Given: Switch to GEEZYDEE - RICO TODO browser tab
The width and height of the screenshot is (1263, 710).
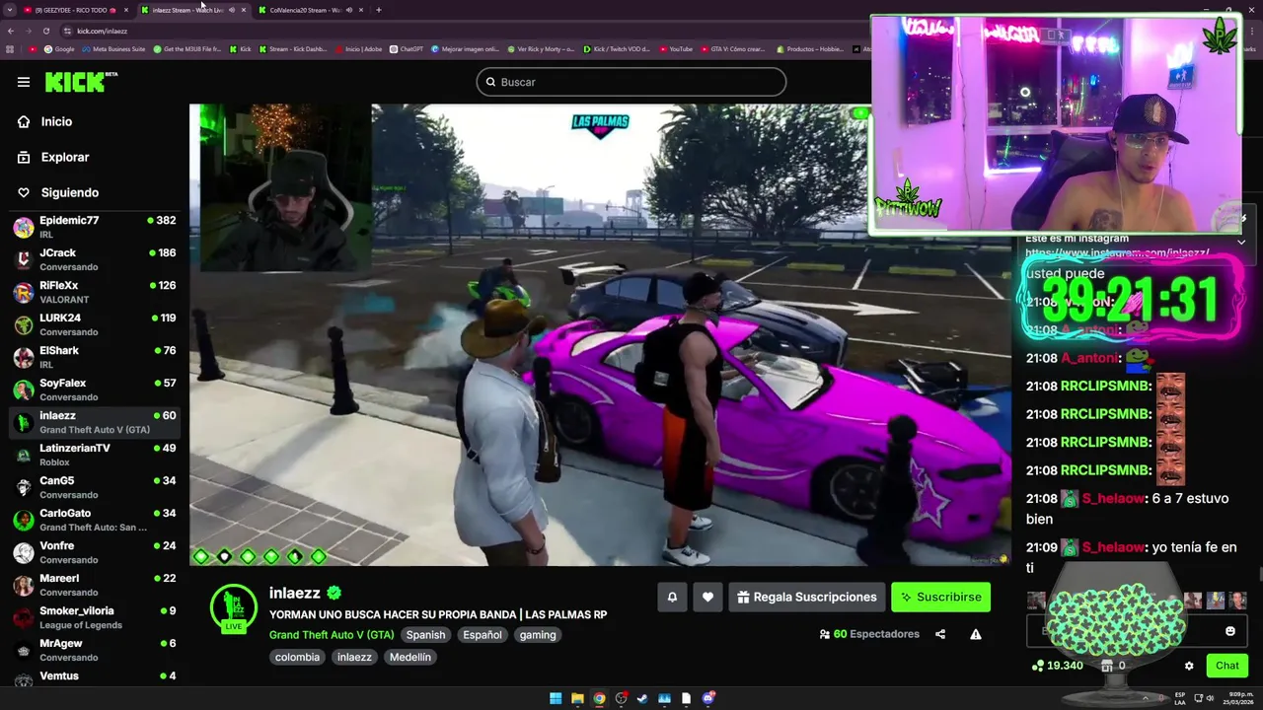Looking at the screenshot, I should (x=76, y=10).
